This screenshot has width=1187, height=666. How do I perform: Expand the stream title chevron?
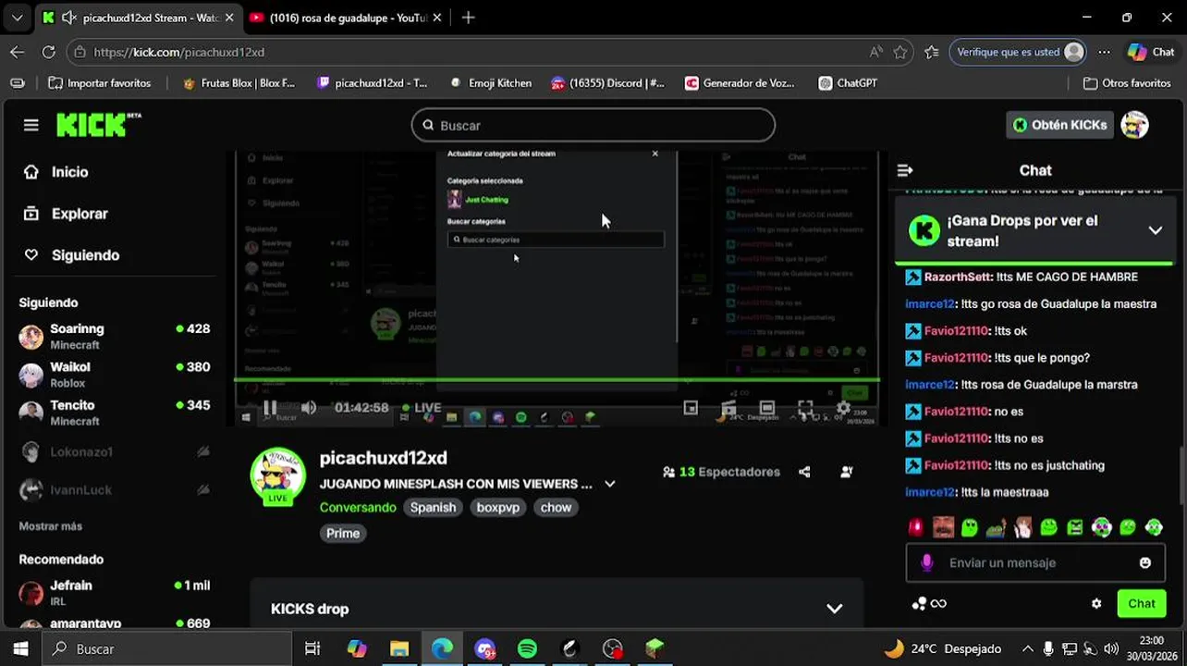[609, 484]
